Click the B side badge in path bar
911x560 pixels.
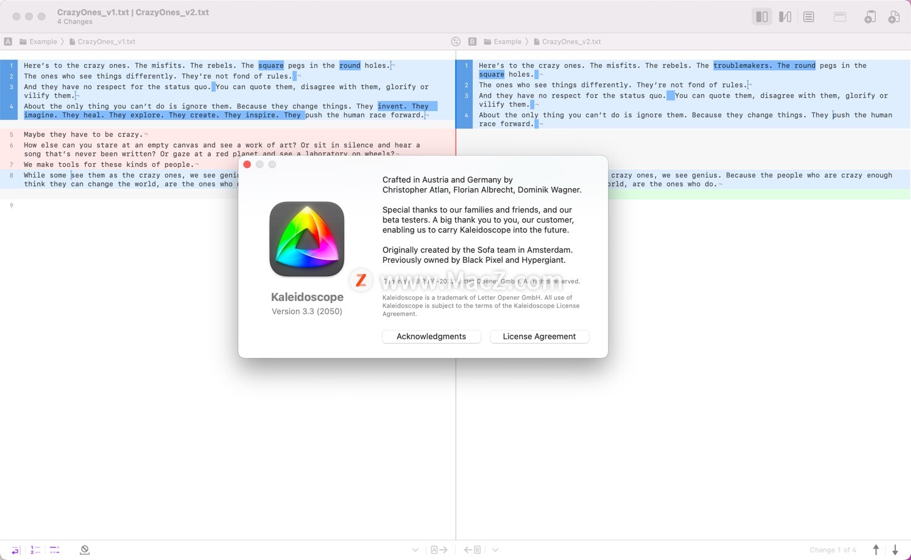click(x=472, y=41)
